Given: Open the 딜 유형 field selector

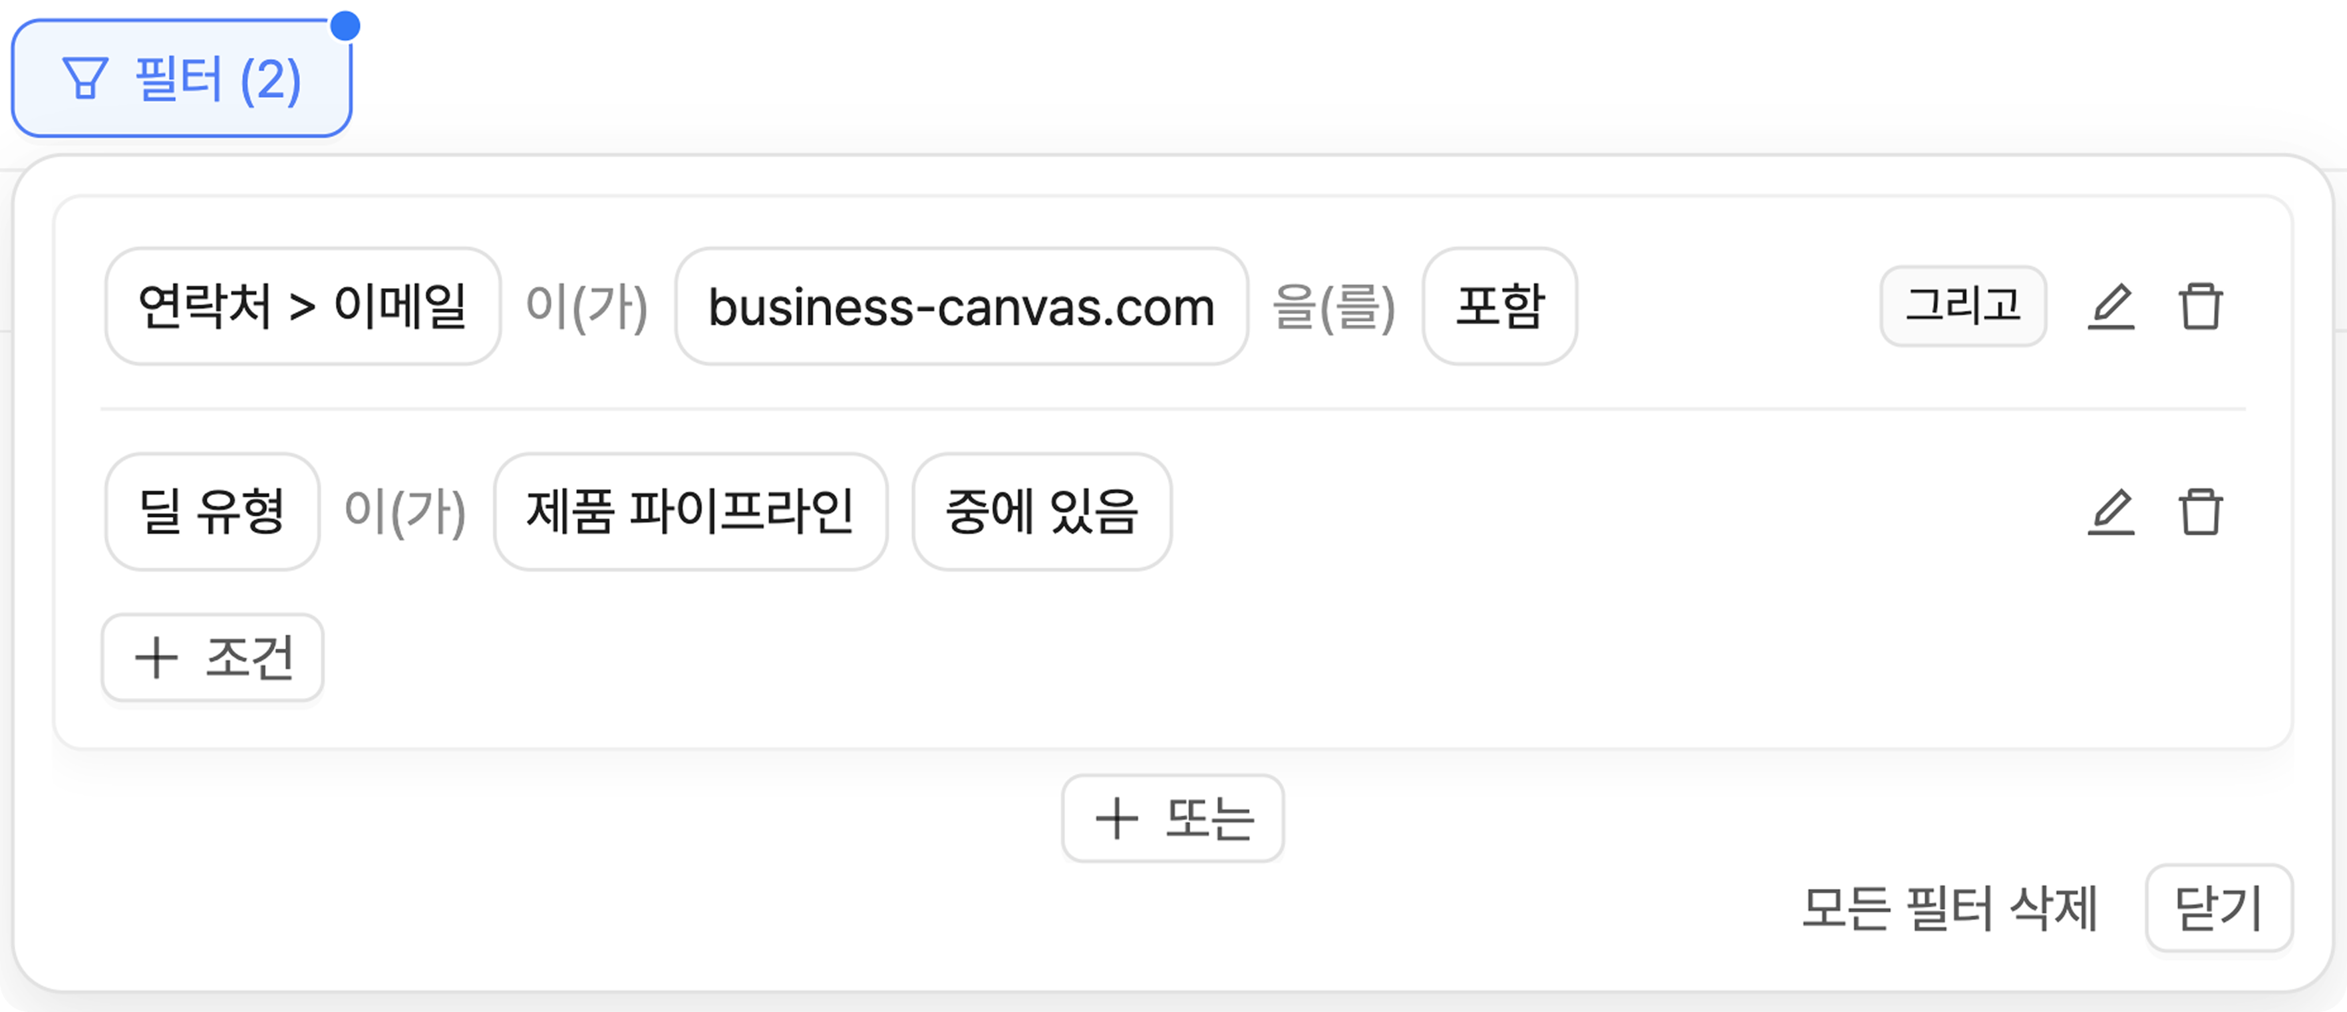Looking at the screenshot, I should pos(212,512).
